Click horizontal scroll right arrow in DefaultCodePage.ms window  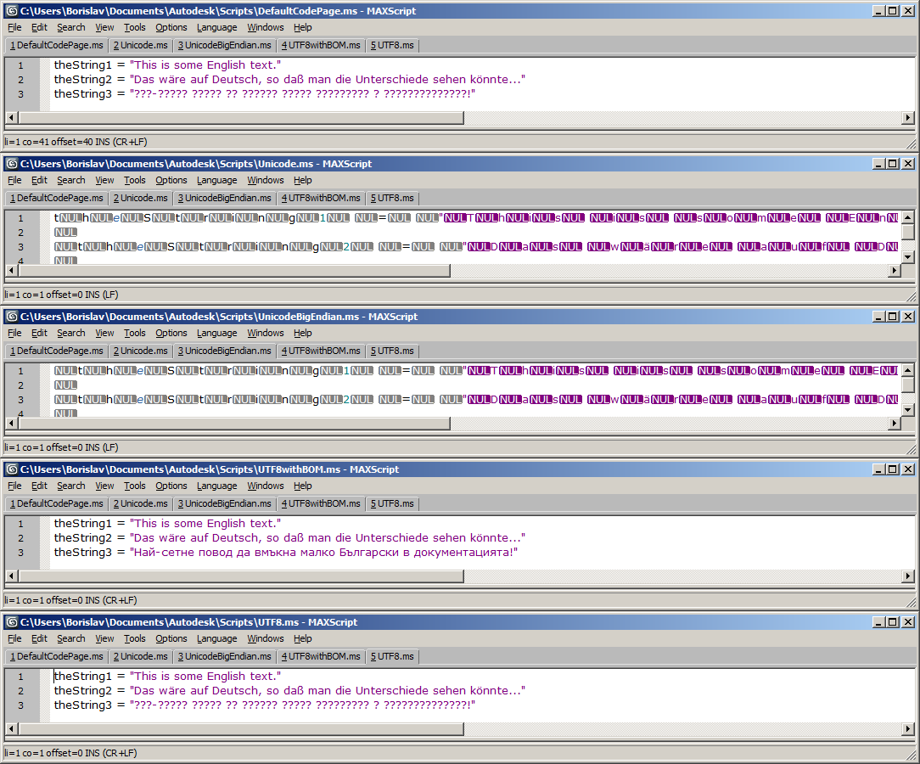[907, 118]
